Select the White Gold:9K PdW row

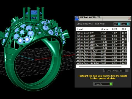click(x=101, y=51)
